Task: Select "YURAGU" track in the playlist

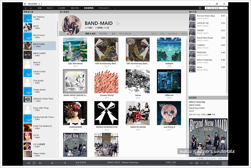Action: click(x=207, y=46)
